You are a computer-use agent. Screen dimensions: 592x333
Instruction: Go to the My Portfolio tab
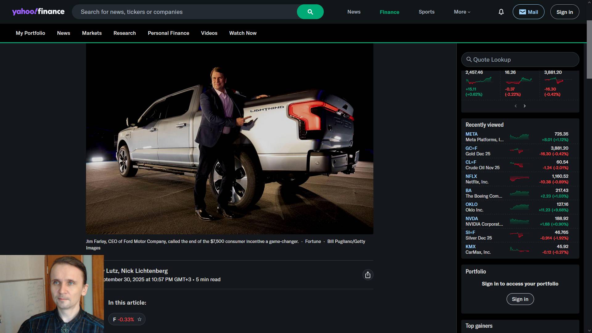[30, 33]
